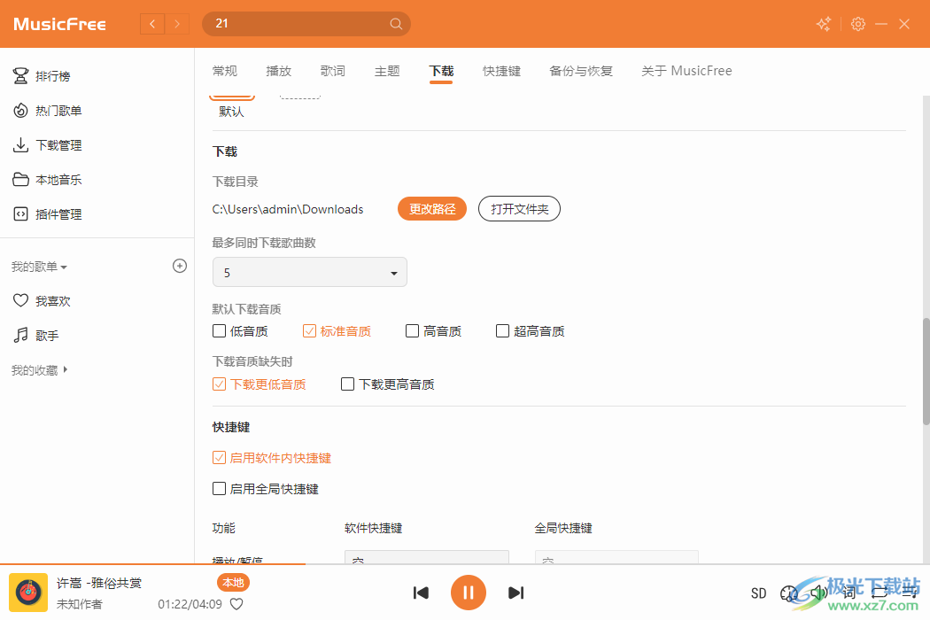Switch to the 播放 settings tab
This screenshot has height=620, width=930.
coord(279,71)
